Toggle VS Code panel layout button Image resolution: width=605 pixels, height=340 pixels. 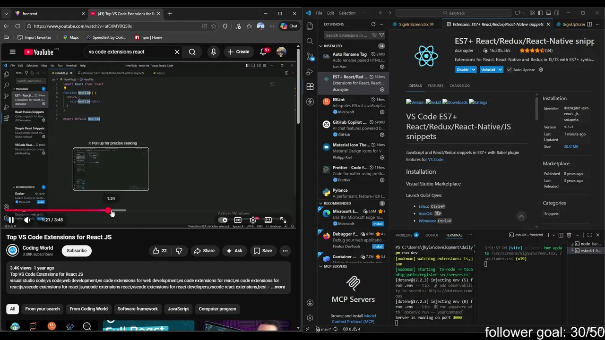pyautogui.click(x=548, y=13)
